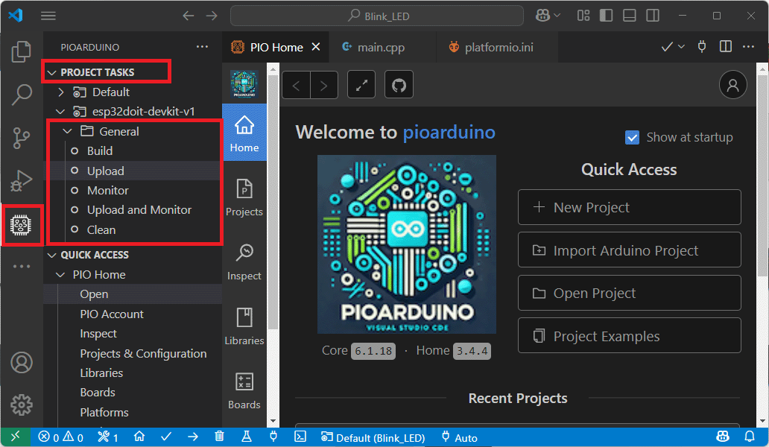Toggle the Show at startup checkbox
This screenshot has width=769, height=447.
point(632,138)
